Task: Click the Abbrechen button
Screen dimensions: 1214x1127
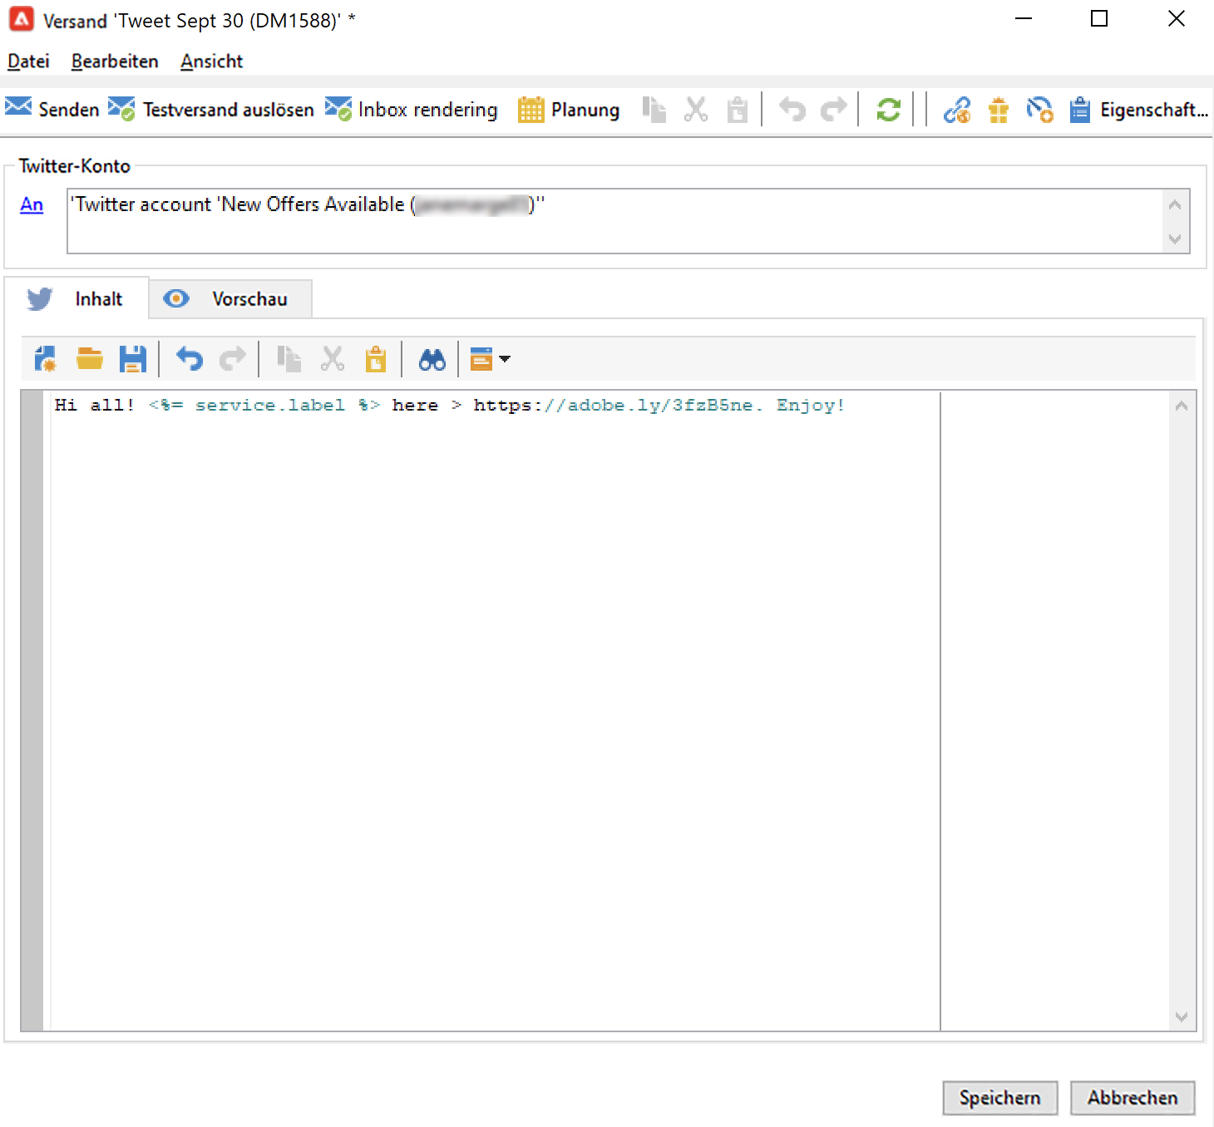Action: pos(1133,1098)
